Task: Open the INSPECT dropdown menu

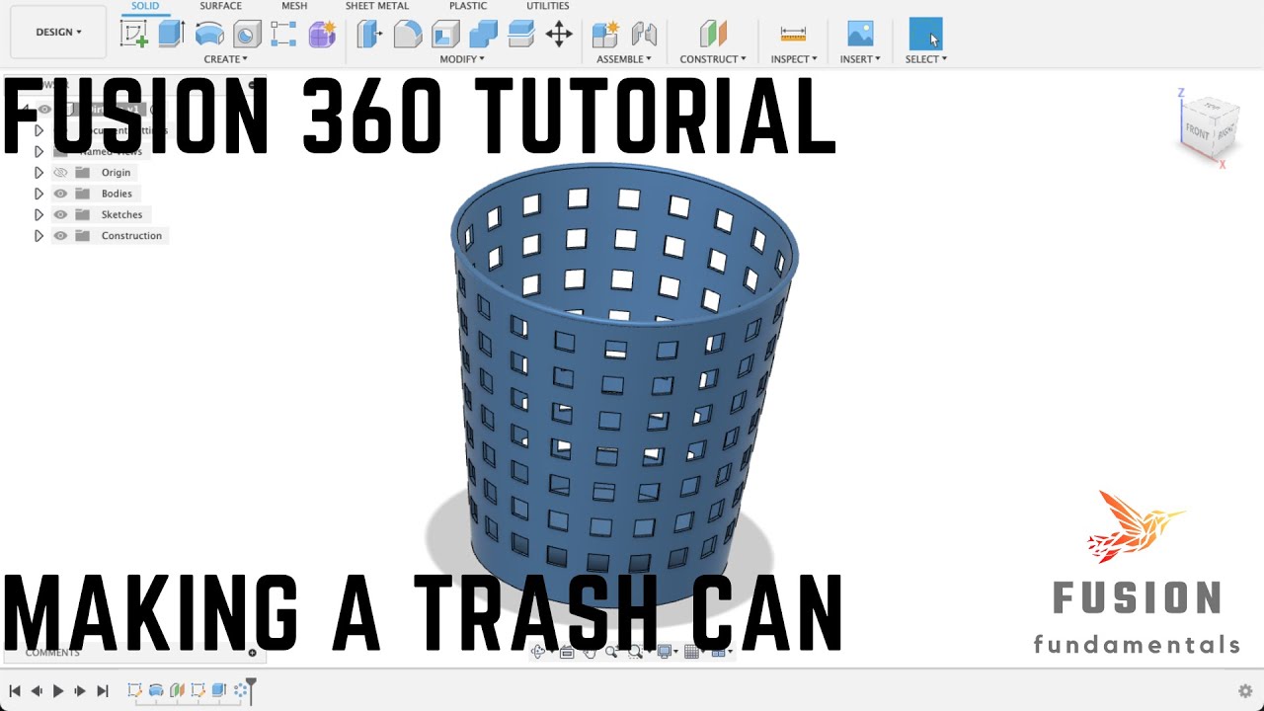Action: tap(794, 59)
